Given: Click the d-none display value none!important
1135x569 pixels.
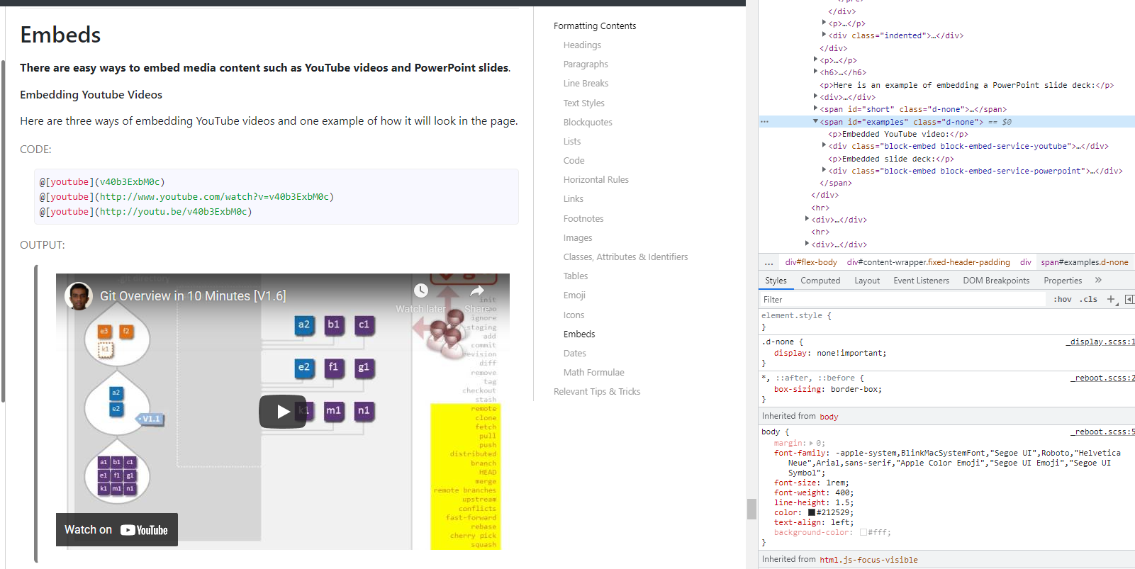Looking at the screenshot, I should click(851, 353).
